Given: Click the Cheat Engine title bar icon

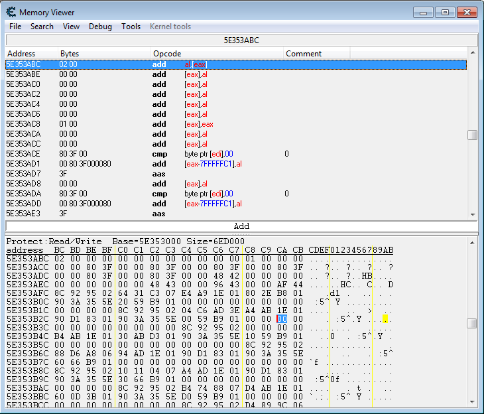Looking at the screenshot, I should click(x=11, y=13).
